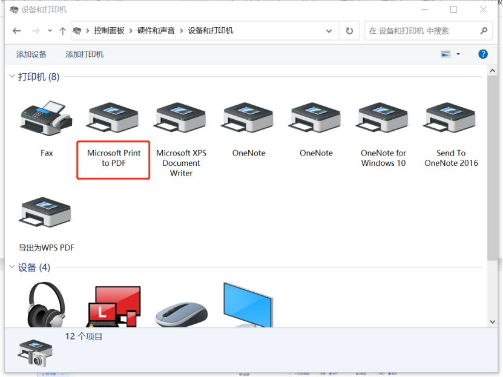Open Help with blue question mark icon
Image resolution: width=503 pixels, height=377 pixels.
(483, 54)
